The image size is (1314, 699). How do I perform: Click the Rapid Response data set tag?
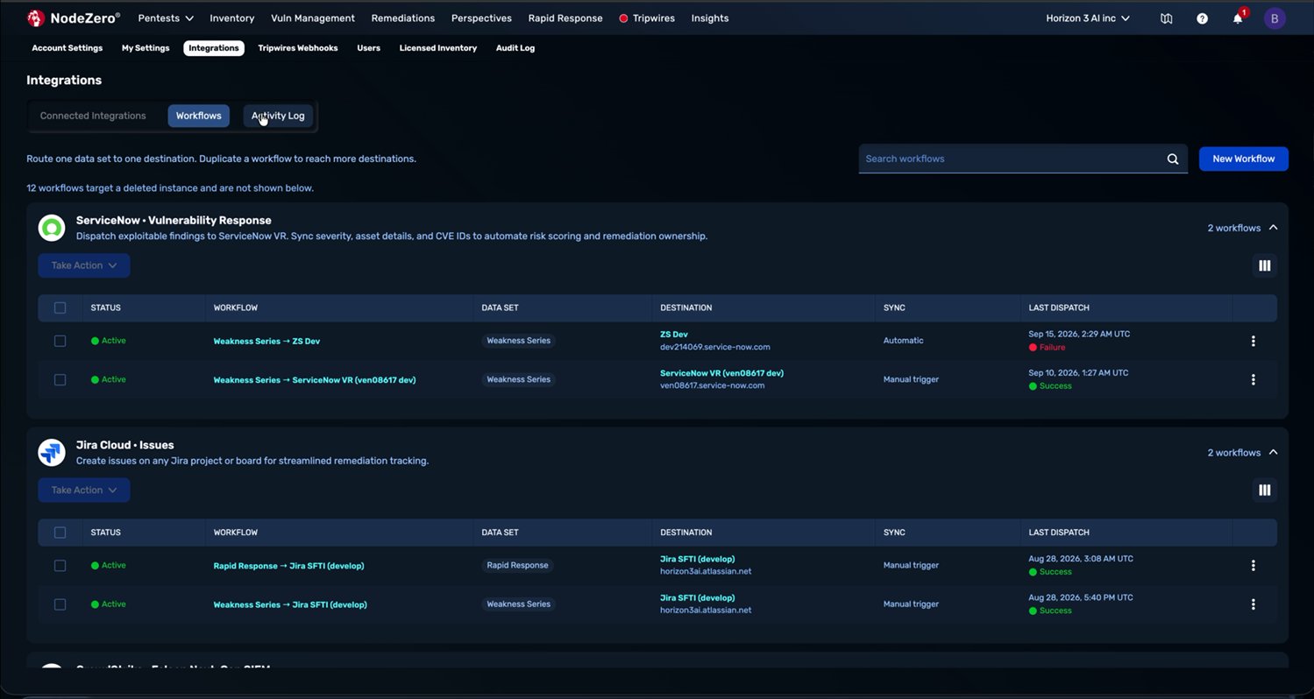point(517,566)
